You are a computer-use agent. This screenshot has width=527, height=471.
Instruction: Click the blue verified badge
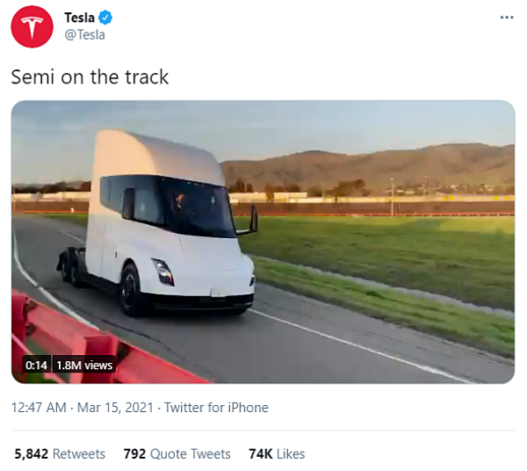105,18
